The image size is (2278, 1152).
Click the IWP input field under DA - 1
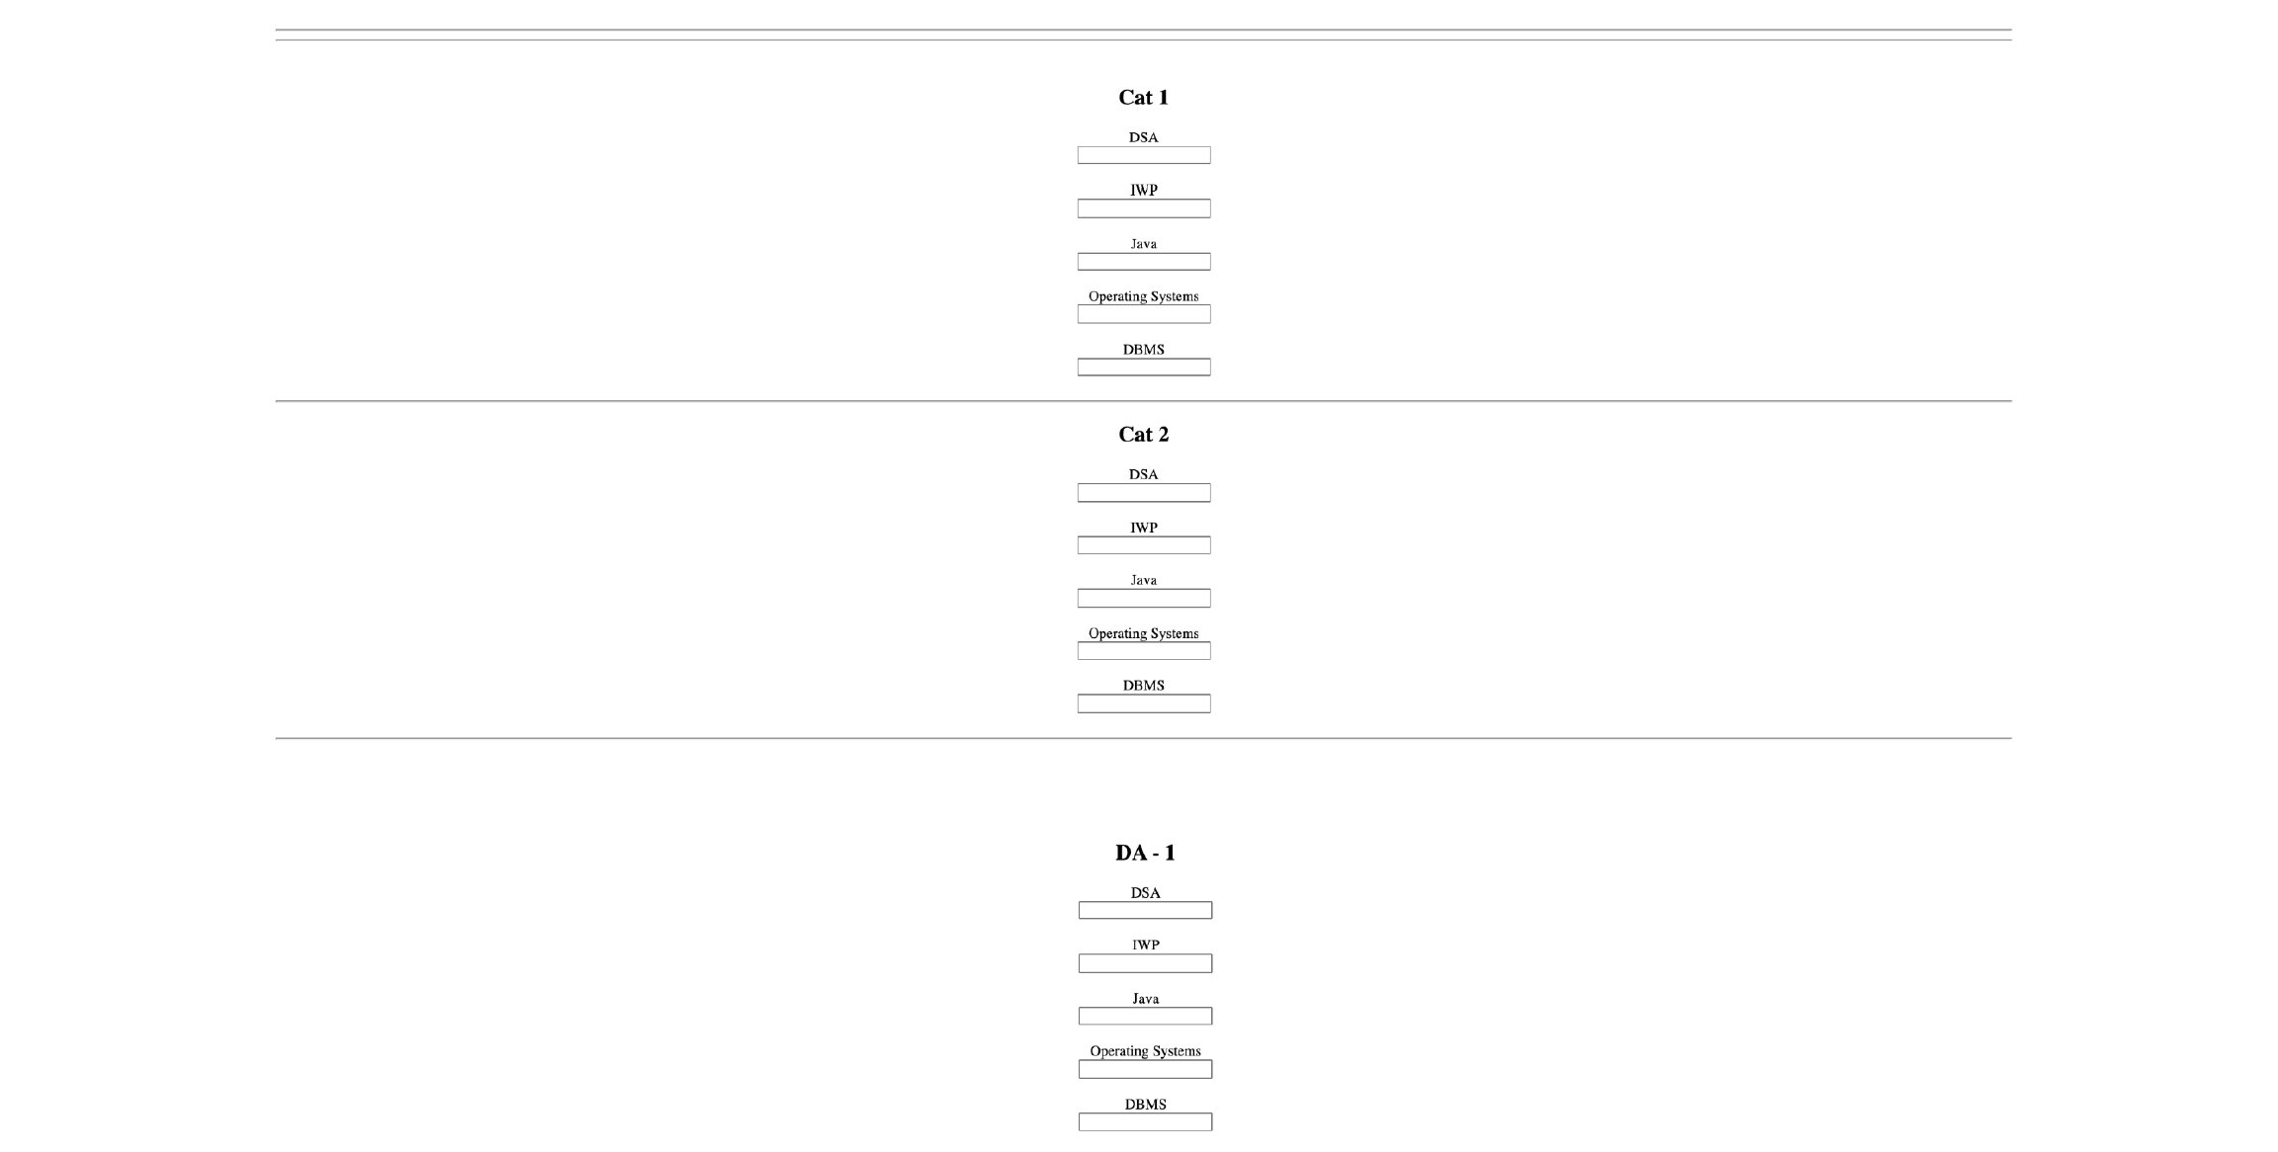click(x=1145, y=963)
